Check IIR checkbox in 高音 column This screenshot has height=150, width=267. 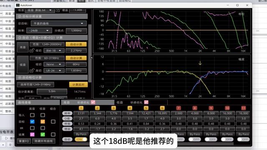(32, 128)
